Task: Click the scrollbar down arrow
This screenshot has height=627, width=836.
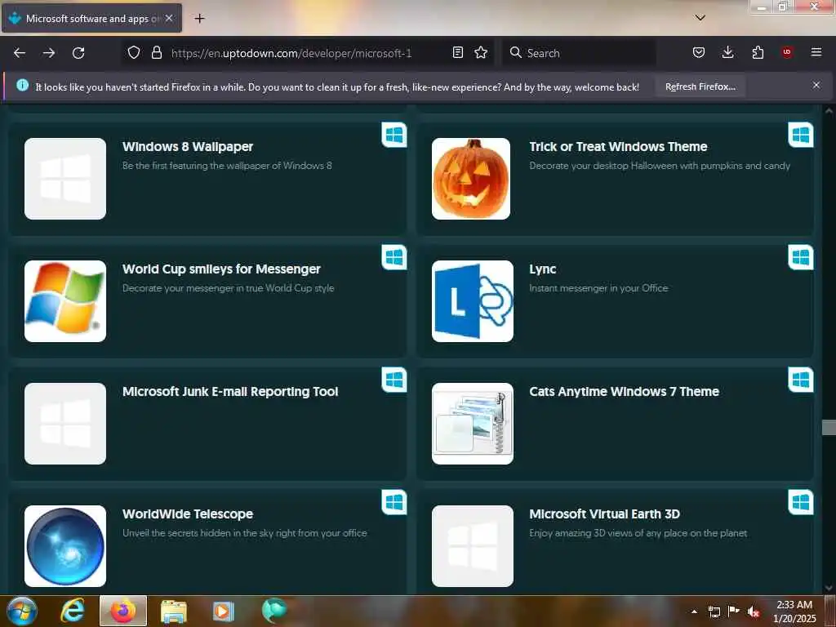Action: pos(829,588)
